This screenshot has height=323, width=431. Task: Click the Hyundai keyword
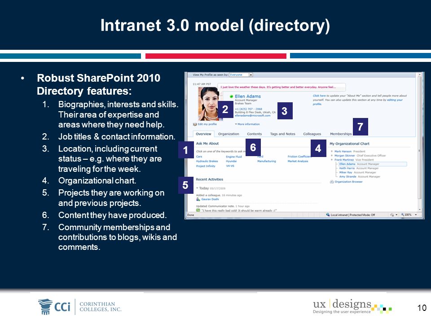[x=231, y=161]
